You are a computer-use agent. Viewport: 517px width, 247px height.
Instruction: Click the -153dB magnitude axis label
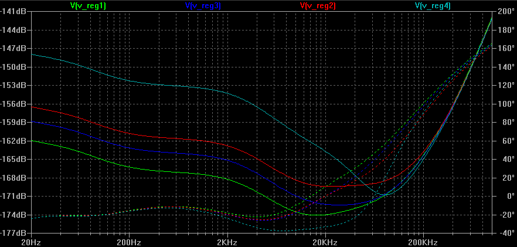pos(12,85)
